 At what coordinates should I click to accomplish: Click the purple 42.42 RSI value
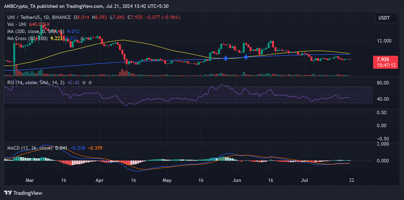pos(73,83)
